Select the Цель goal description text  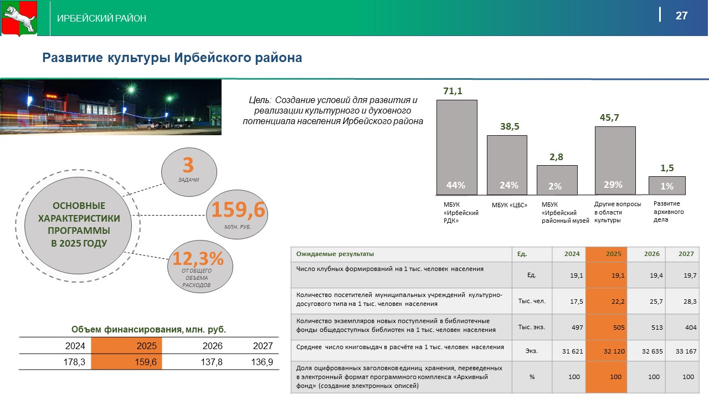tap(332, 110)
